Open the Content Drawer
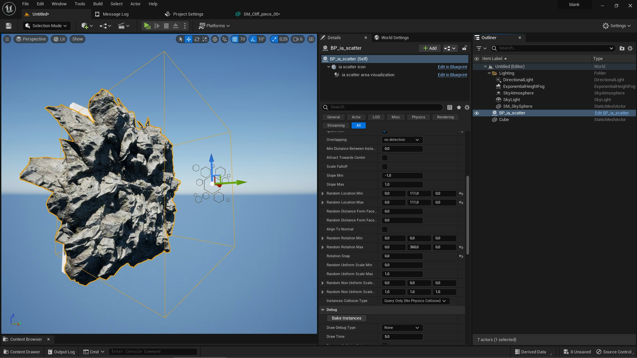Image resolution: width=637 pixels, height=358 pixels. pyautogui.click(x=22, y=352)
